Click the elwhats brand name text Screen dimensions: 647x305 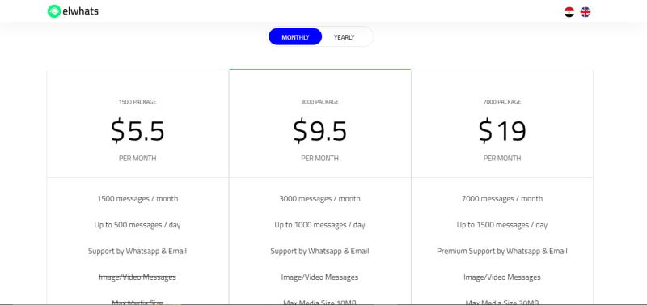pyautogui.click(x=80, y=11)
